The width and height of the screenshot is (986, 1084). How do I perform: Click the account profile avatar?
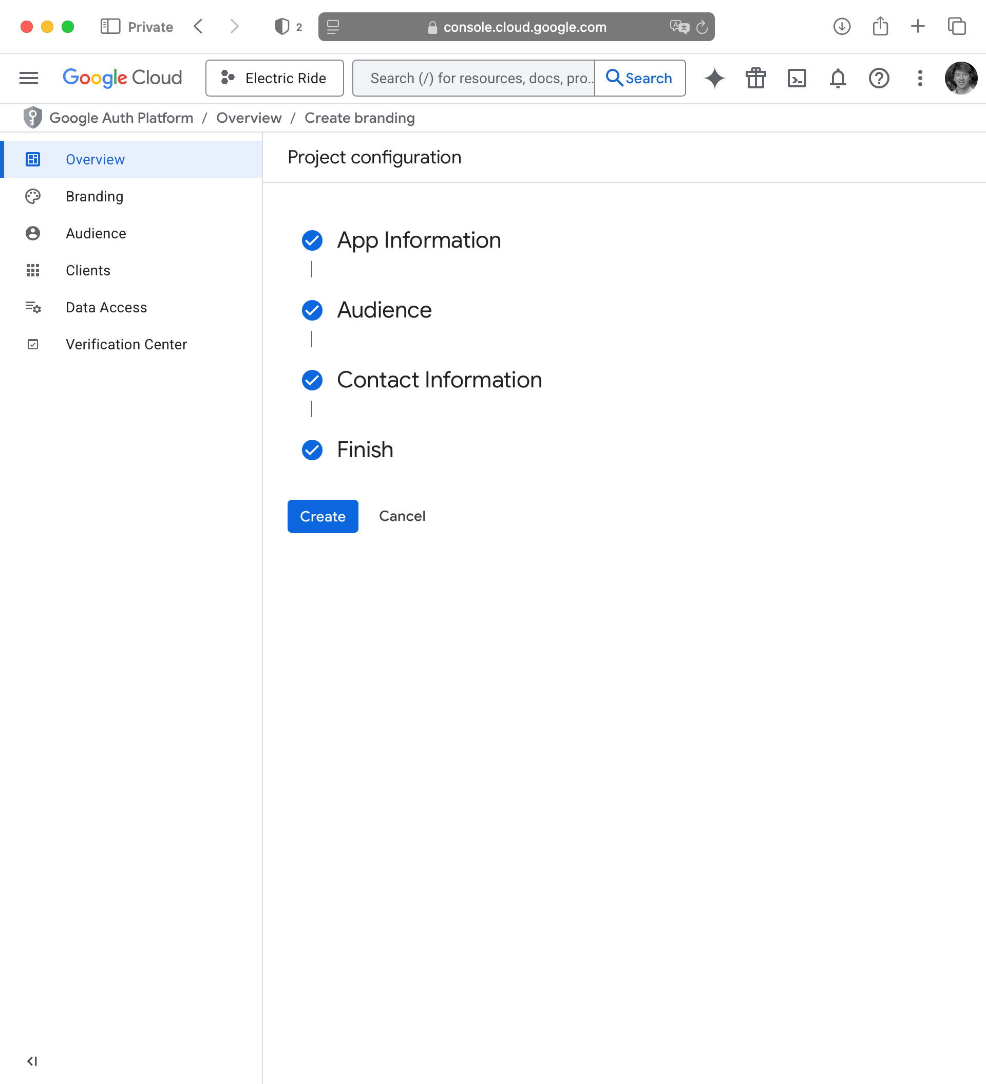(961, 79)
